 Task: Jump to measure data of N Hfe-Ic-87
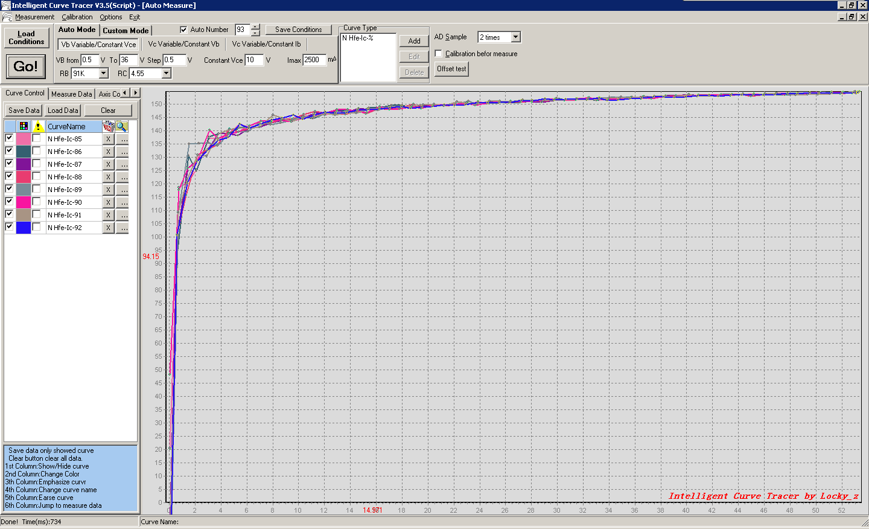(122, 164)
